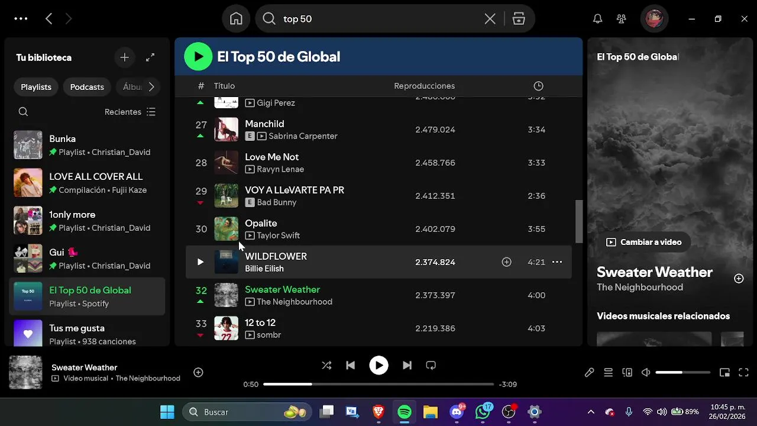Create a playlist with the plus icon

click(124, 57)
